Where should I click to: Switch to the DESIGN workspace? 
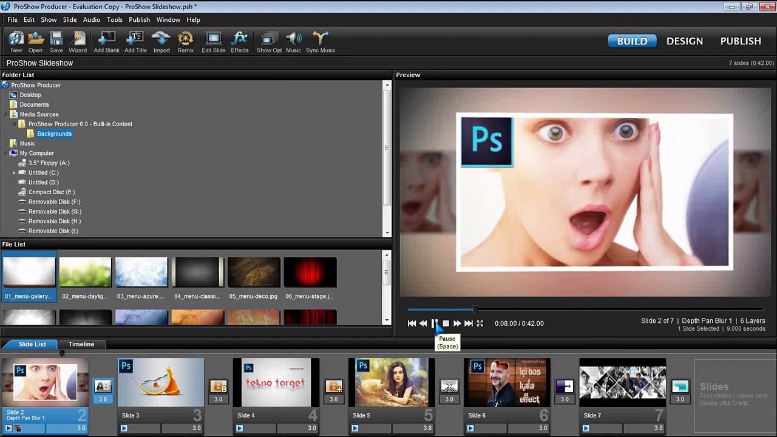click(685, 41)
